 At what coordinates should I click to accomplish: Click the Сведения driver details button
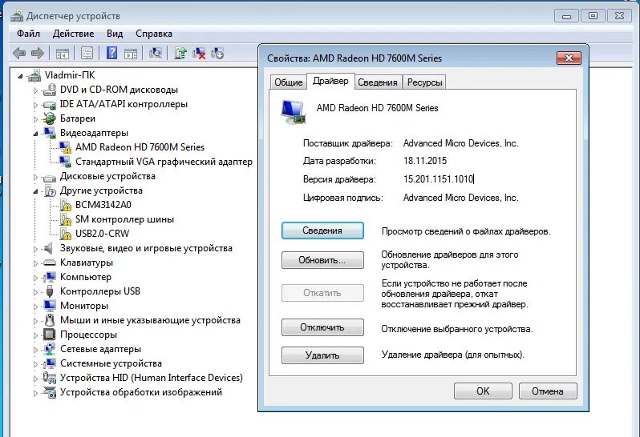tap(322, 231)
